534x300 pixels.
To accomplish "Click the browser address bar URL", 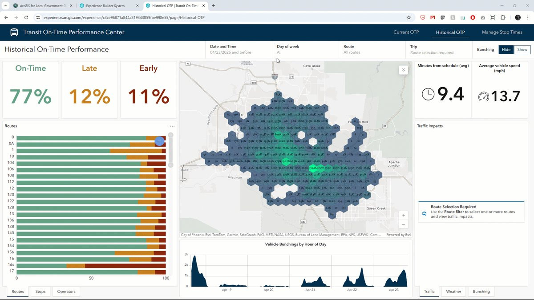I will click(x=124, y=17).
